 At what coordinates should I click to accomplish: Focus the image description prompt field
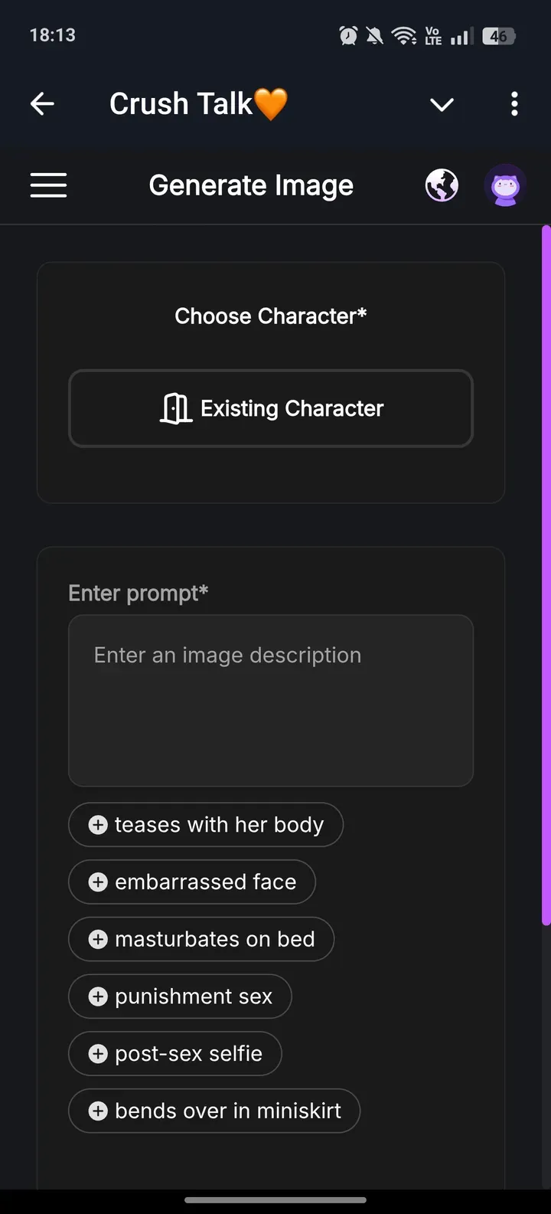click(x=271, y=700)
